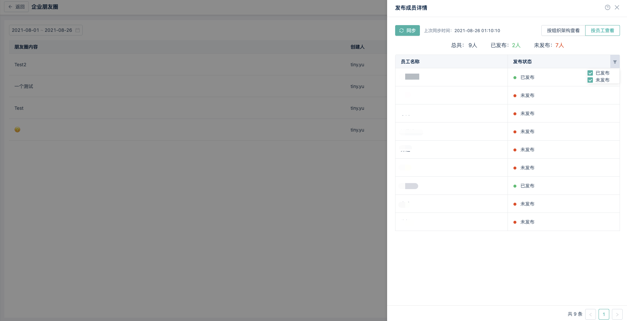This screenshot has height=321, width=627.
Task: Click the last sync time 2021-08-26 01:10:10
Action: pyautogui.click(x=477, y=30)
